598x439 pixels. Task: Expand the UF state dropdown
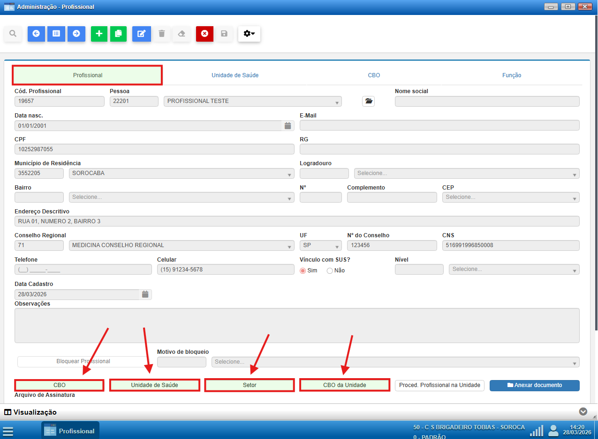pyautogui.click(x=321, y=246)
